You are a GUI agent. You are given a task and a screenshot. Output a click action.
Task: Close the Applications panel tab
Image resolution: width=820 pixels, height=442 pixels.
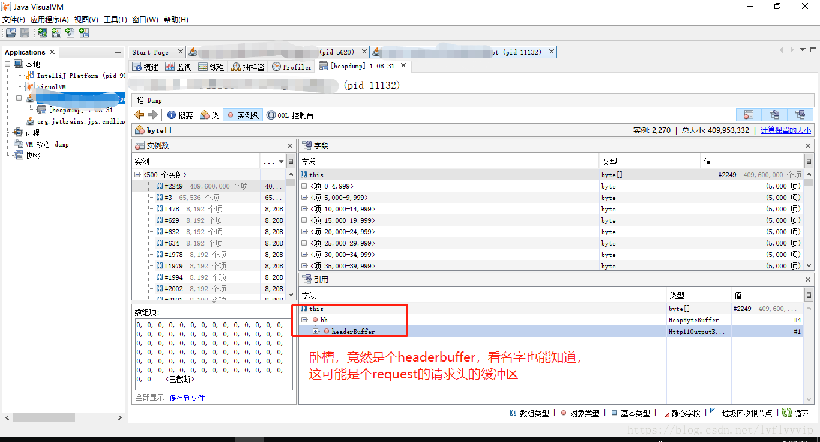52,52
